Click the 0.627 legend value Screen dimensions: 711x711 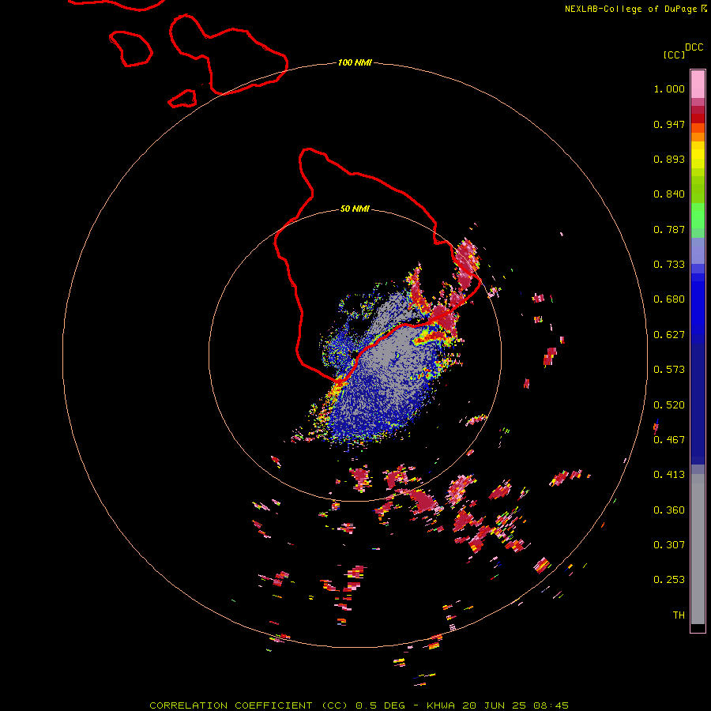669,335
